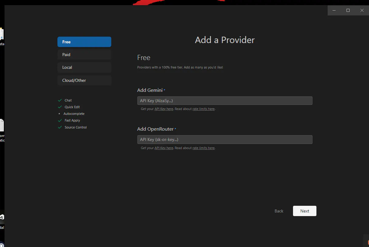Click the "Quick Edit" feature label
Image resolution: width=369 pixels, height=247 pixels.
72,107
